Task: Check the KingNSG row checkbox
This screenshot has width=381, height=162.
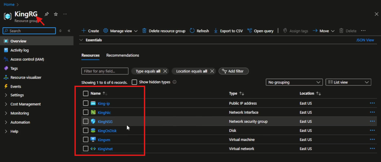Action: pyautogui.click(x=86, y=121)
